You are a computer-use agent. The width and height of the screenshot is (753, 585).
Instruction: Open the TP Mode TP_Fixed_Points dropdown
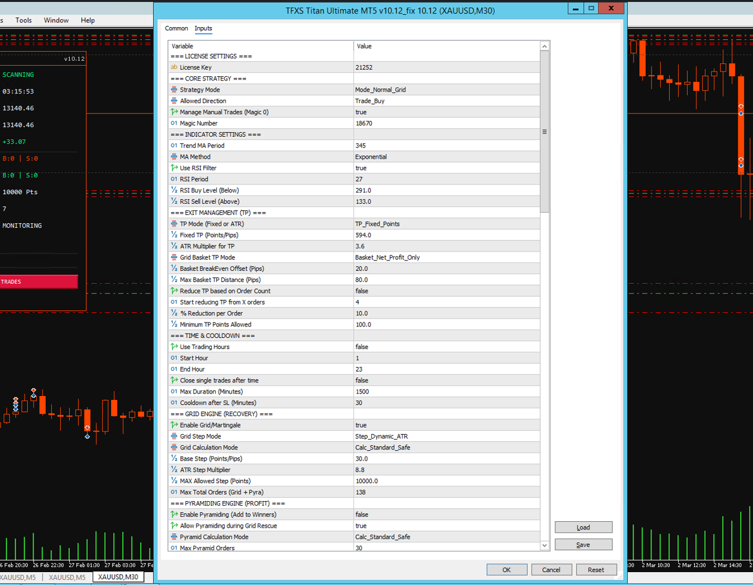447,224
